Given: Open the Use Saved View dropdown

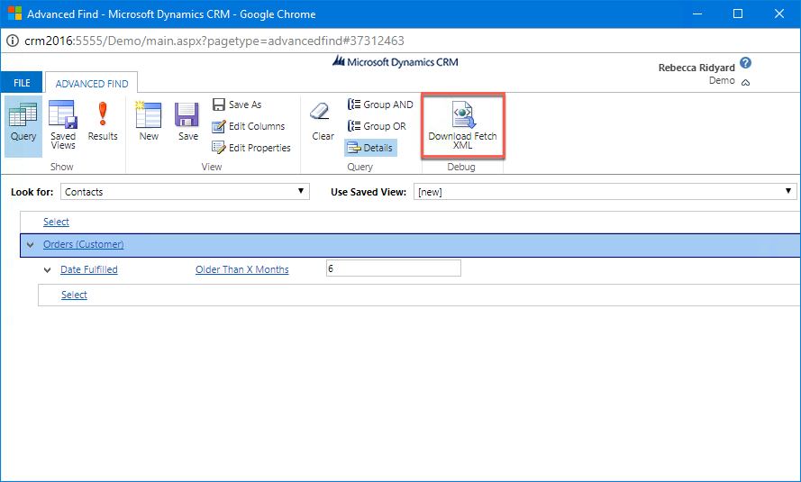Looking at the screenshot, I should [x=605, y=192].
